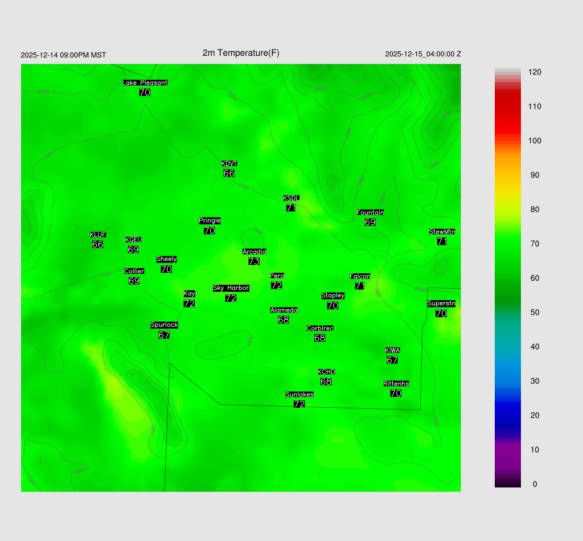Screen dimensions: 583x541
Task: Click the blue 30 region on colorbar
Action: (x=507, y=381)
